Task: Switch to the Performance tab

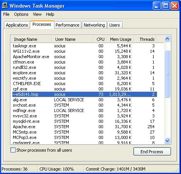Action: click(x=68, y=25)
